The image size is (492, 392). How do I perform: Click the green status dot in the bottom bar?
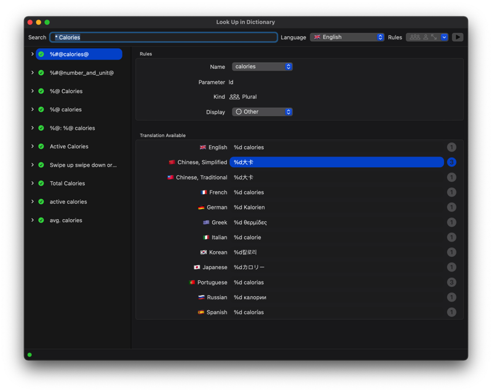pos(30,355)
